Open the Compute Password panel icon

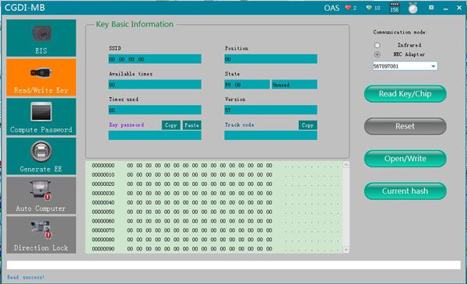(x=41, y=111)
